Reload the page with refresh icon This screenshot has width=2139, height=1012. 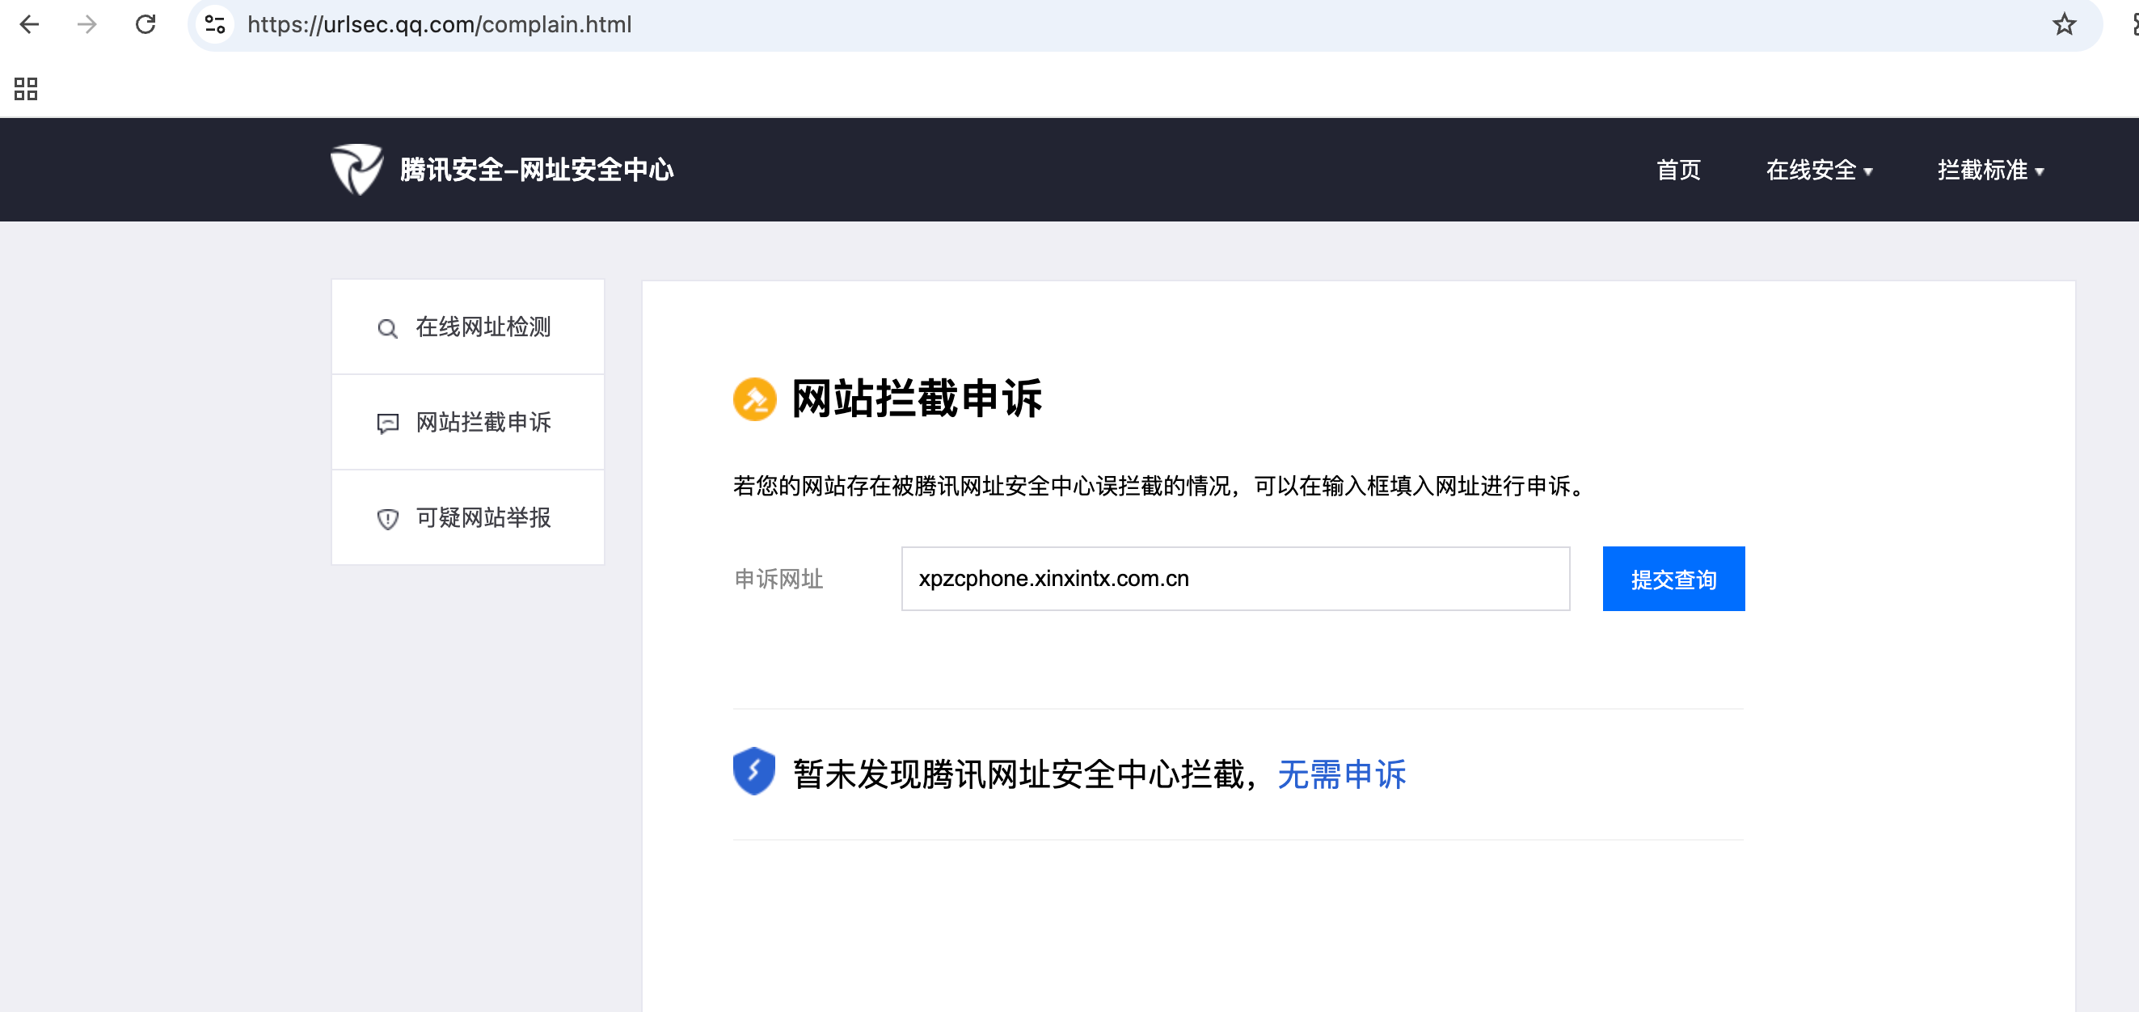click(146, 24)
